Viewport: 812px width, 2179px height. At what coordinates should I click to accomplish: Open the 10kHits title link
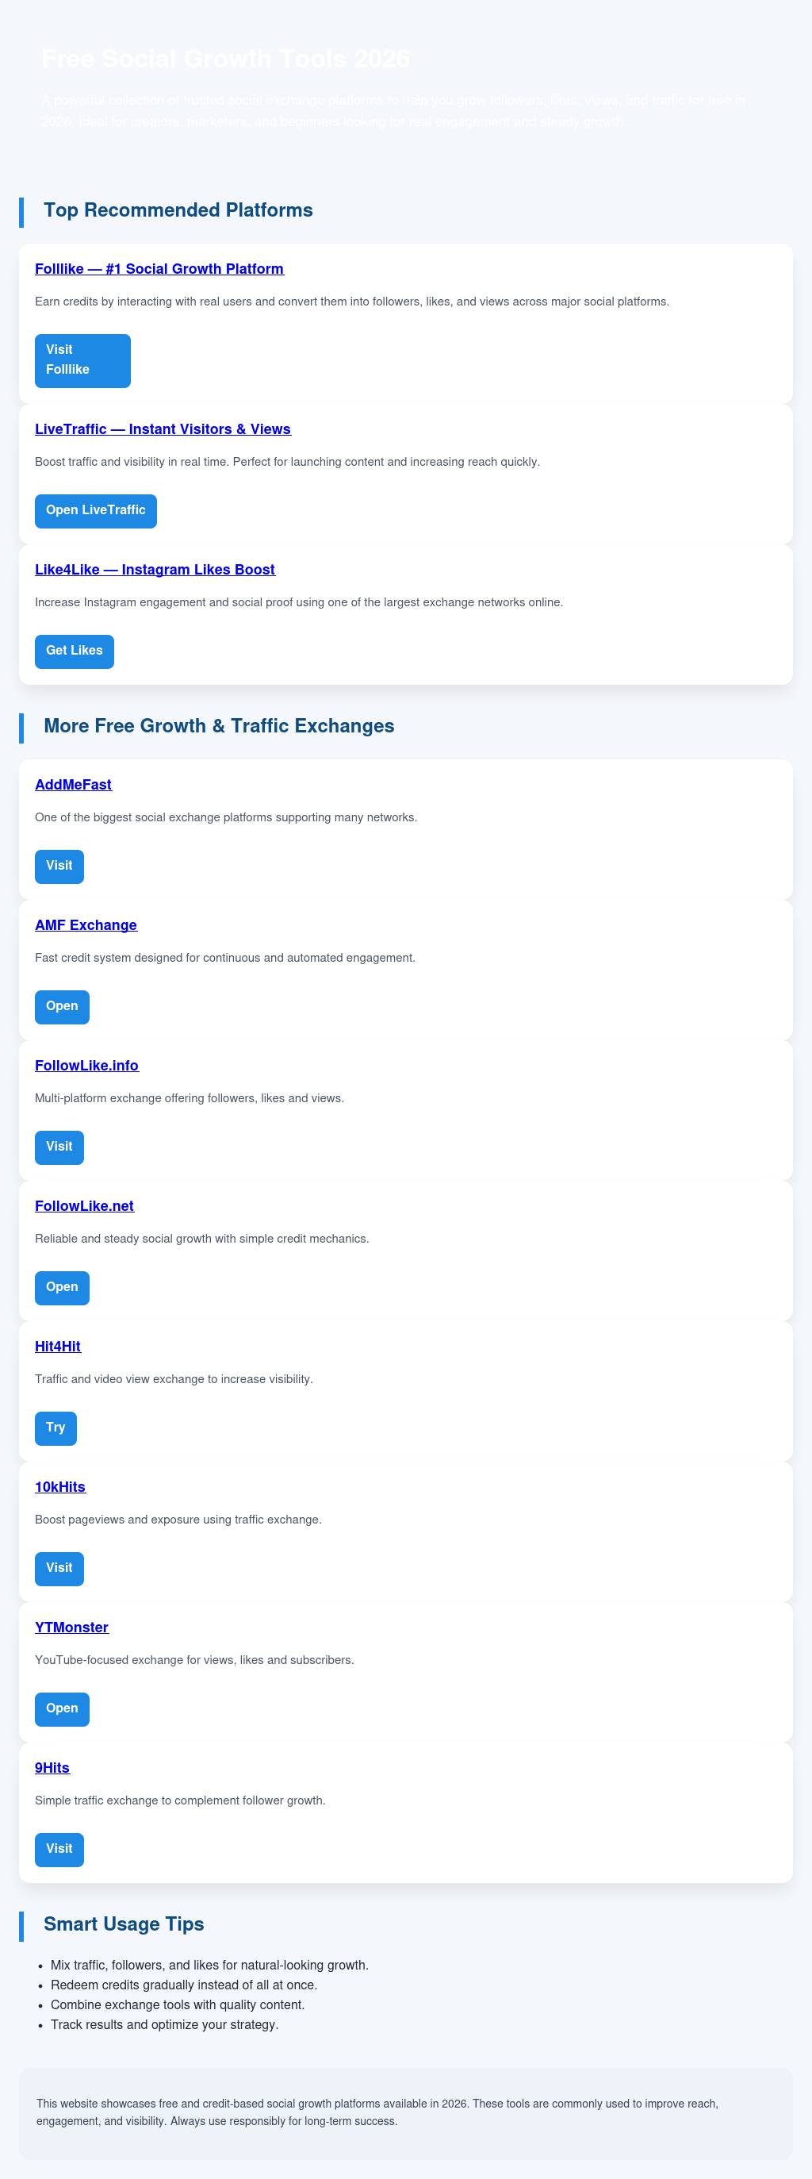[x=60, y=1487]
